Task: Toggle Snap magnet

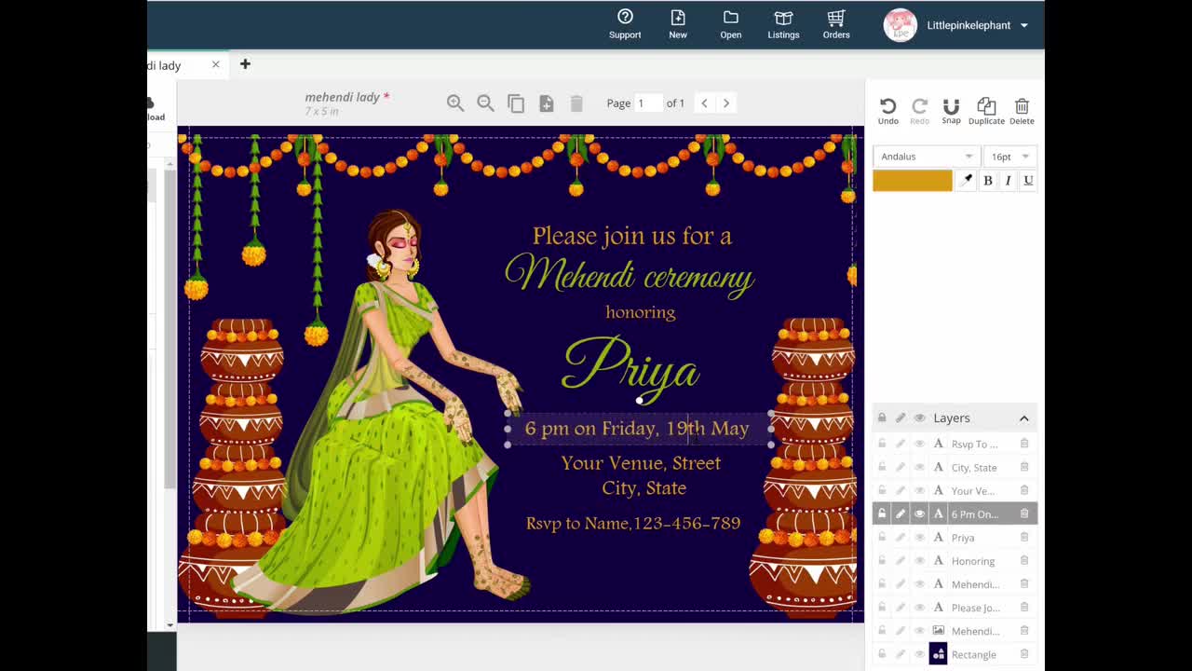Action: pos(951,111)
